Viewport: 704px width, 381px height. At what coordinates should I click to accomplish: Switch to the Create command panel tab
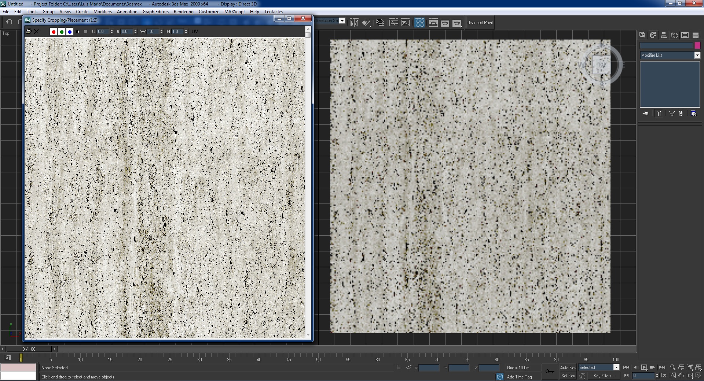642,35
